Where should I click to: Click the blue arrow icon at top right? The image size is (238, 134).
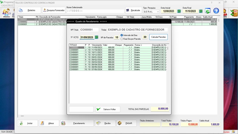coord(216,11)
